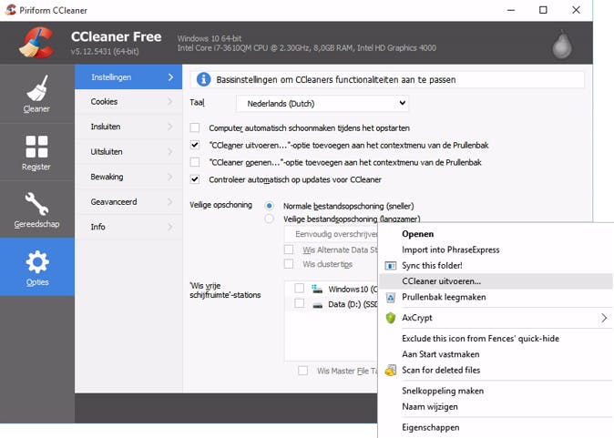Click the Scan for deleted files icon
The height and width of the screenshot is (438, 614).
[391, 370]
